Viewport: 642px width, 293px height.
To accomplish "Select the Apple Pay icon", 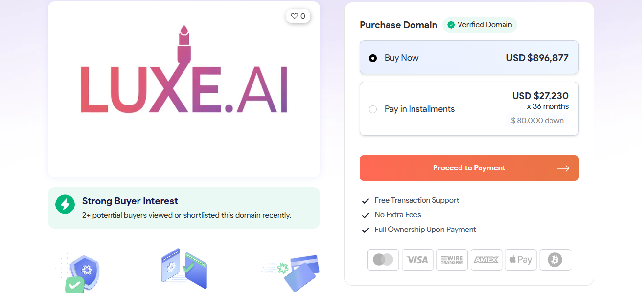I will (x=521, y=259).
